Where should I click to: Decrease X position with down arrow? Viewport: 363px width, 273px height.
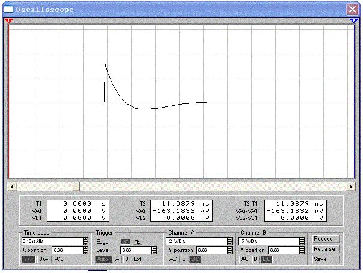click(86, 252)
